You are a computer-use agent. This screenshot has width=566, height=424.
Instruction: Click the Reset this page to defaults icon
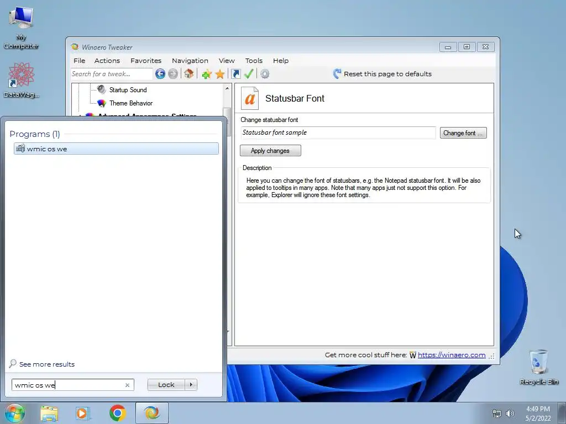click(x=337, y=74)
